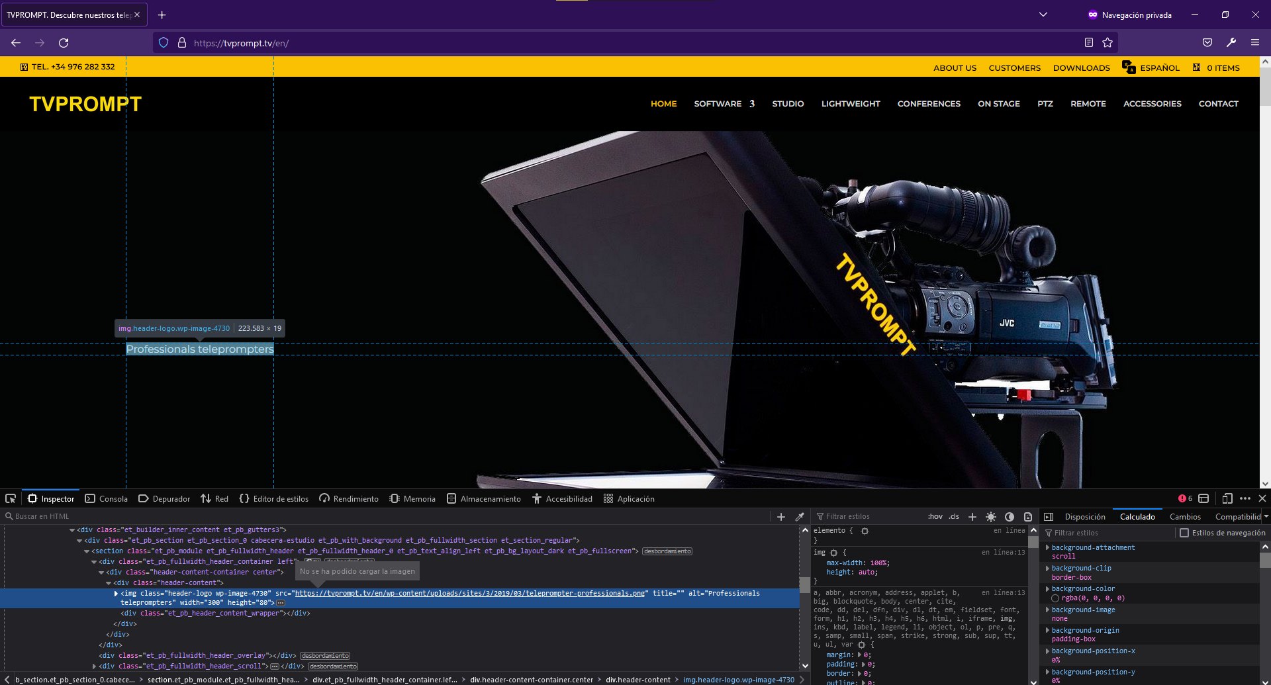Open Almacenamiento tab

pos(484,498)
